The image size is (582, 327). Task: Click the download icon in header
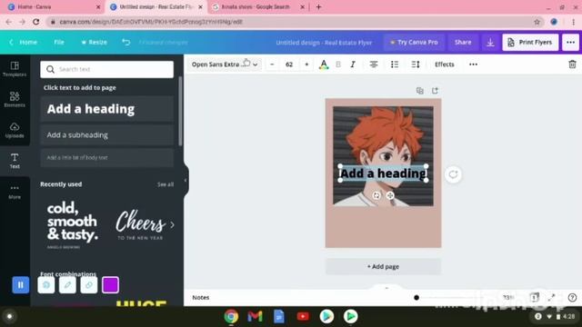point(490,43)
